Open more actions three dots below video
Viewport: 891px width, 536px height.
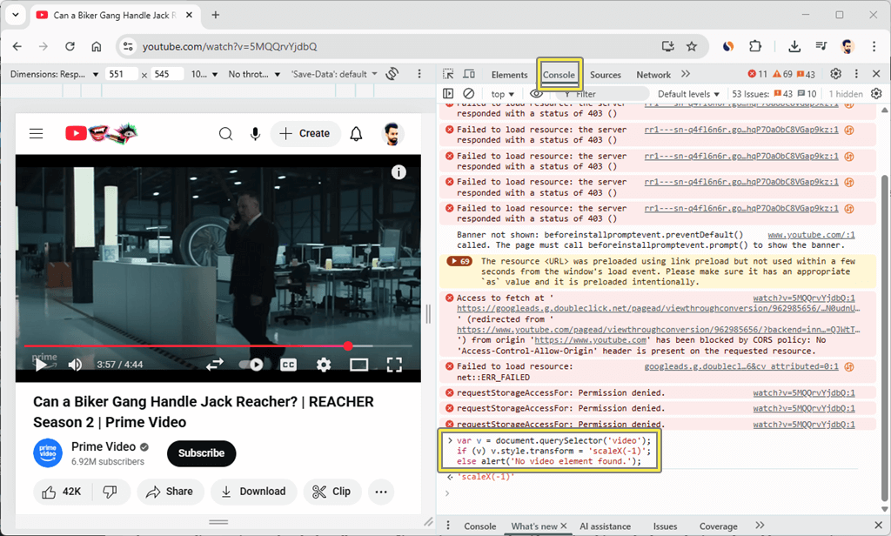coord(381,492)
